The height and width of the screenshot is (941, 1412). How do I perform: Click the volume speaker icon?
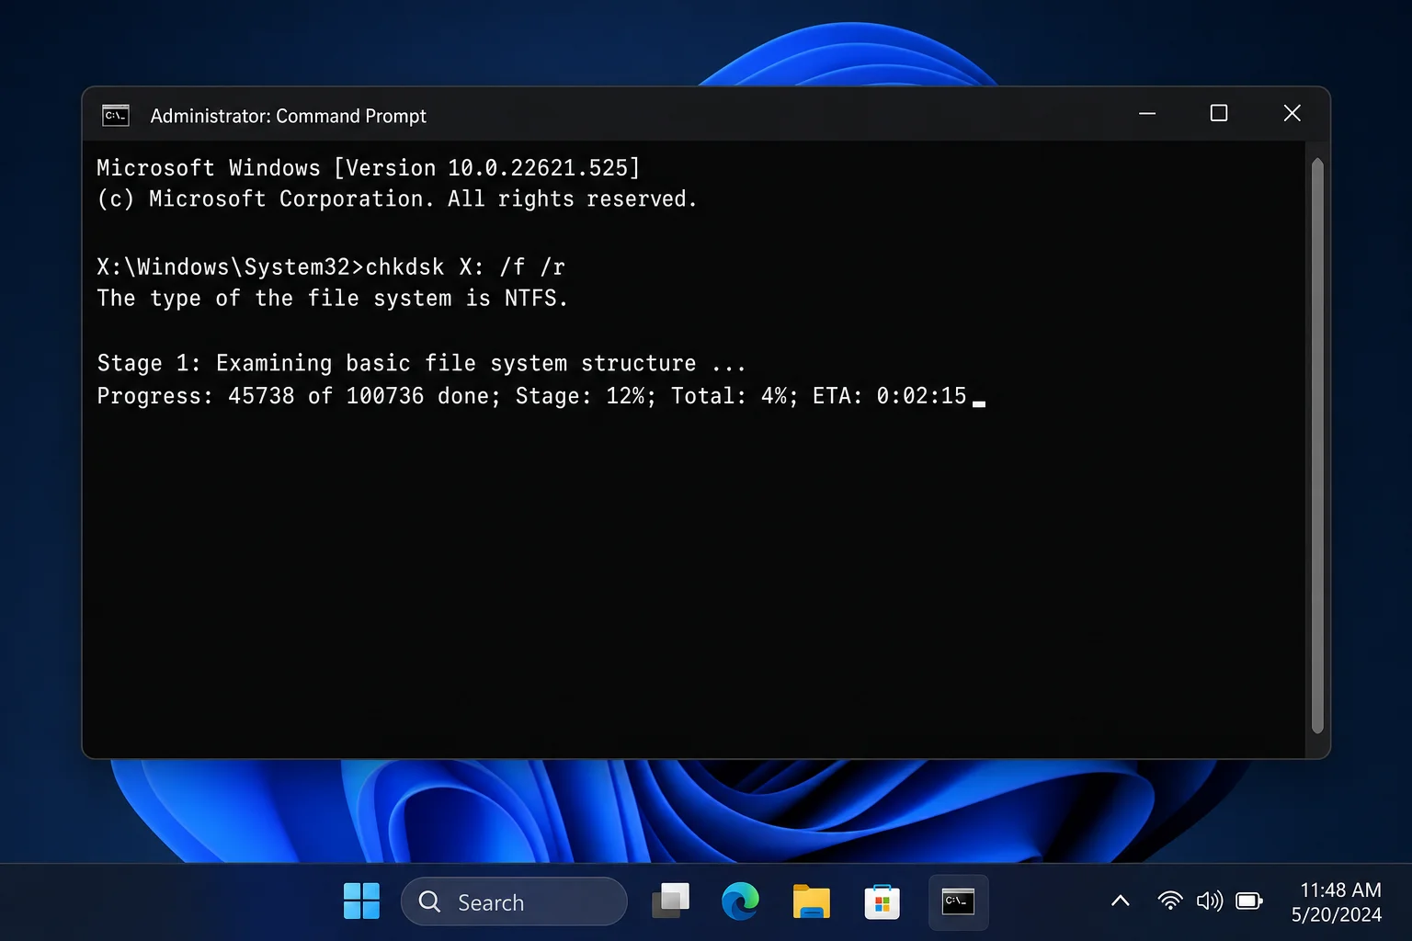click(x=1209, y=901)
